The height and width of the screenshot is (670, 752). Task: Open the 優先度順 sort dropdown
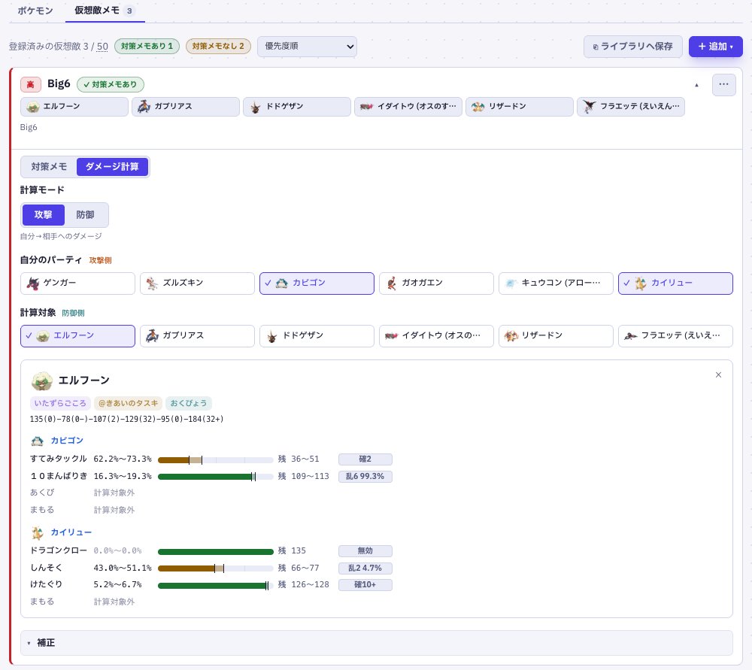pos(307,47)
